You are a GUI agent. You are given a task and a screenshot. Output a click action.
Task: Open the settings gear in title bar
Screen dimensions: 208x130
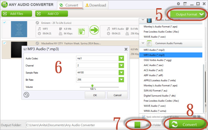178,4
